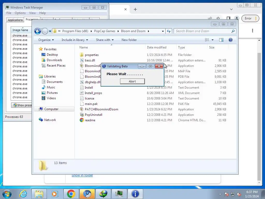Screen dimensions: 265x199
Task: Select the Install text document
Action: pos(89,88)
